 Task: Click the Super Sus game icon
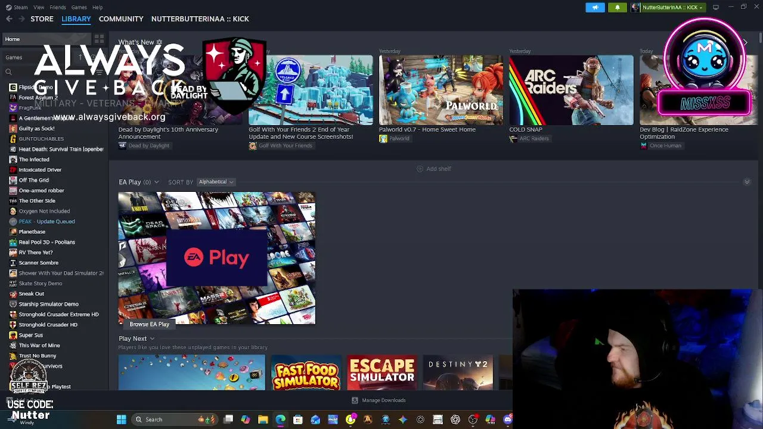pos(13,335)
